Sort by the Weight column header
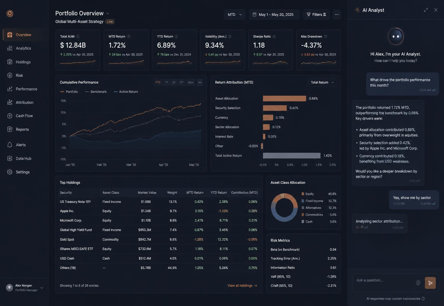This screenshot has width=444, height=306. point(172,193)
